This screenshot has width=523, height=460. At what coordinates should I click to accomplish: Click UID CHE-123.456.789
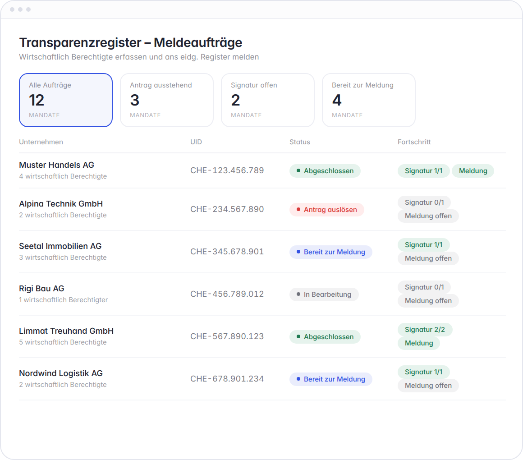227,170
